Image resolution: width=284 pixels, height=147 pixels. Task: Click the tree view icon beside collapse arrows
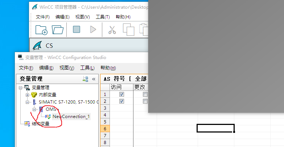coord(85,79)
